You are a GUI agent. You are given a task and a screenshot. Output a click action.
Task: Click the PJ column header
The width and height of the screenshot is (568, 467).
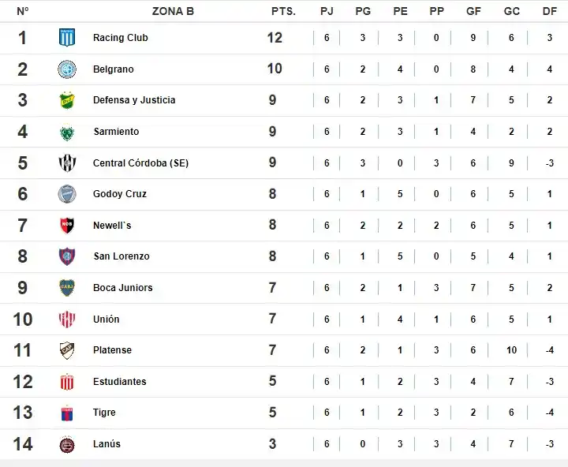(x=327, y=11)
